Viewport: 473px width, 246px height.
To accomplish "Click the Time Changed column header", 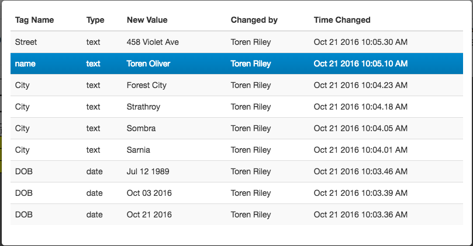I will tap(342, 20).
